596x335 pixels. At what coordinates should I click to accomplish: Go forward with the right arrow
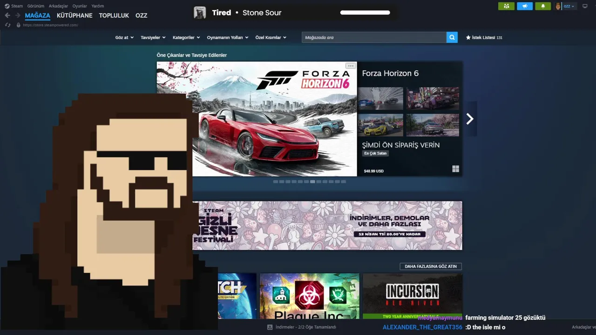(x=18, y=15)
